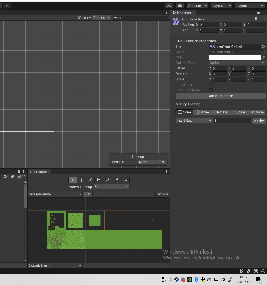Image resolution: width=267 pixels, height=285 pixels.
Task: Activate the Box Fill tool
Action: [99, 180]
